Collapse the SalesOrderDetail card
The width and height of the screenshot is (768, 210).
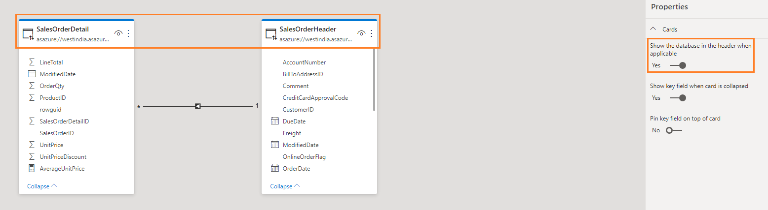coord(42,186)
